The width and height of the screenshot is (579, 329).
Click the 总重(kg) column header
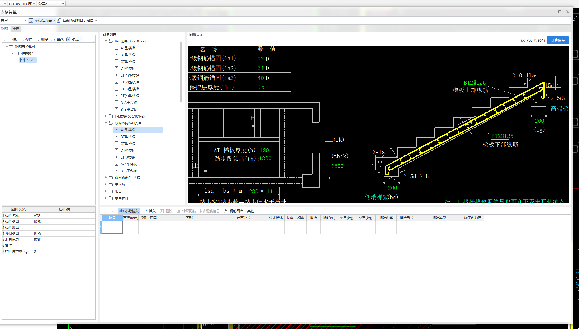point(365,218)
